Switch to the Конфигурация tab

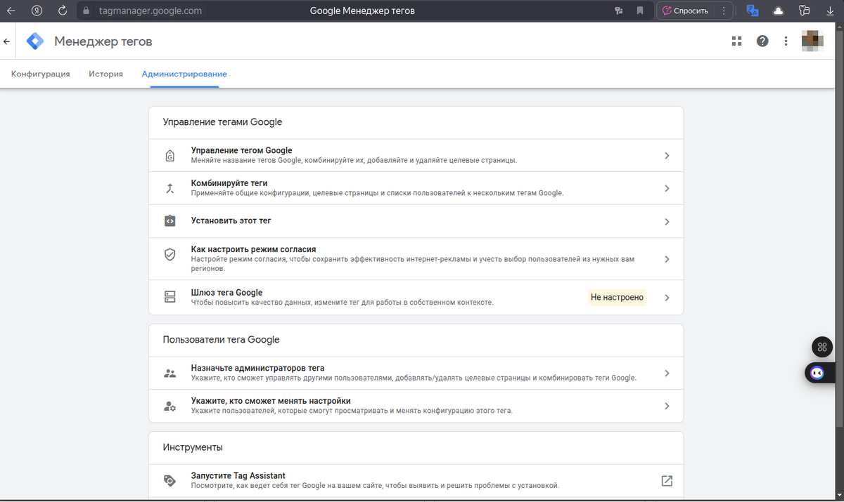pos(41,74)
